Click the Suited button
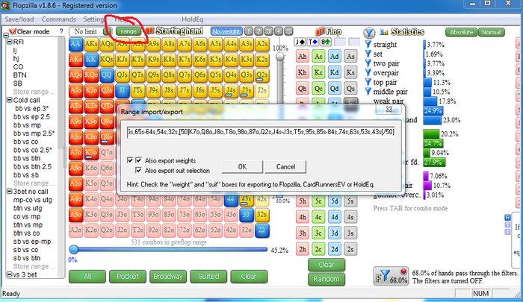 [208, 277]
